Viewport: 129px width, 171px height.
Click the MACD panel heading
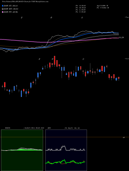pyautogui.click(x=8, y=128)
